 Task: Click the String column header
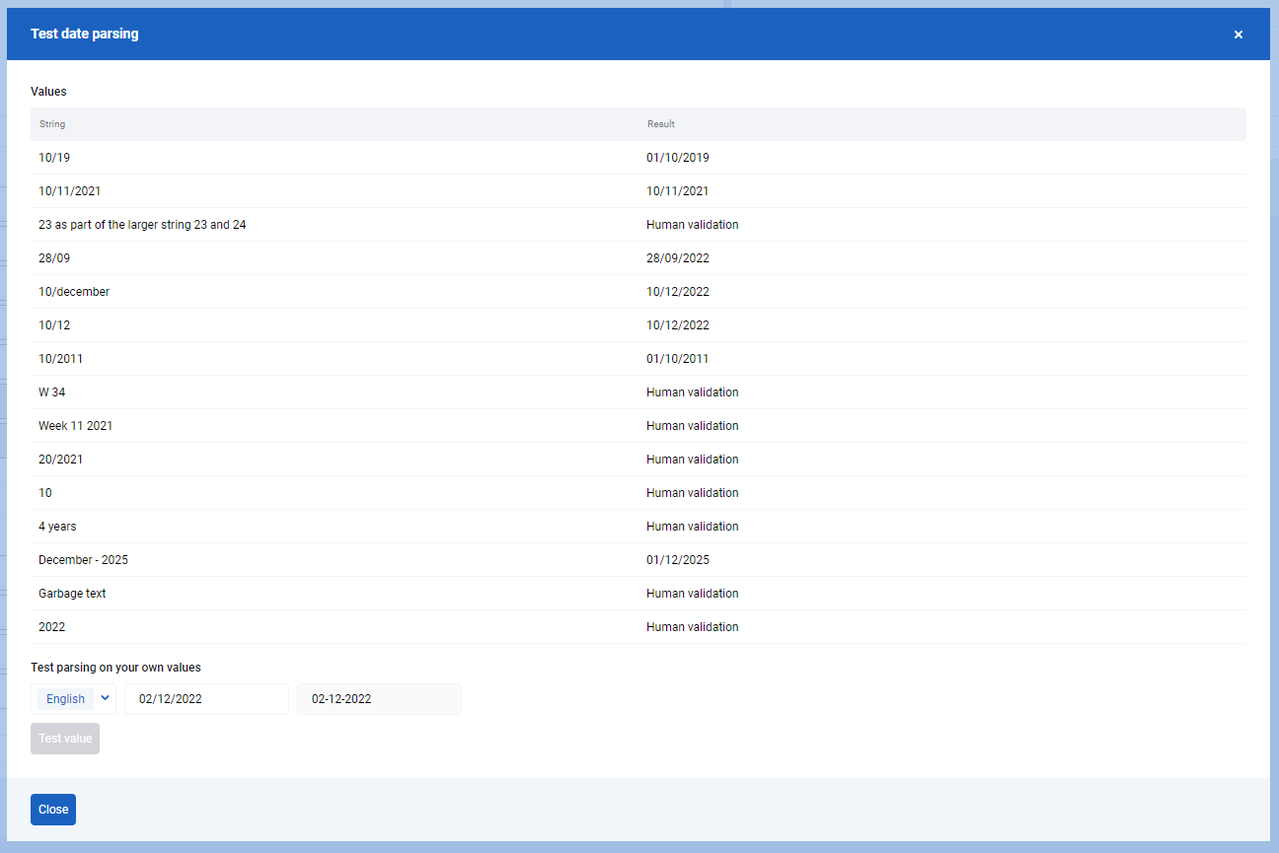[52, 124]
